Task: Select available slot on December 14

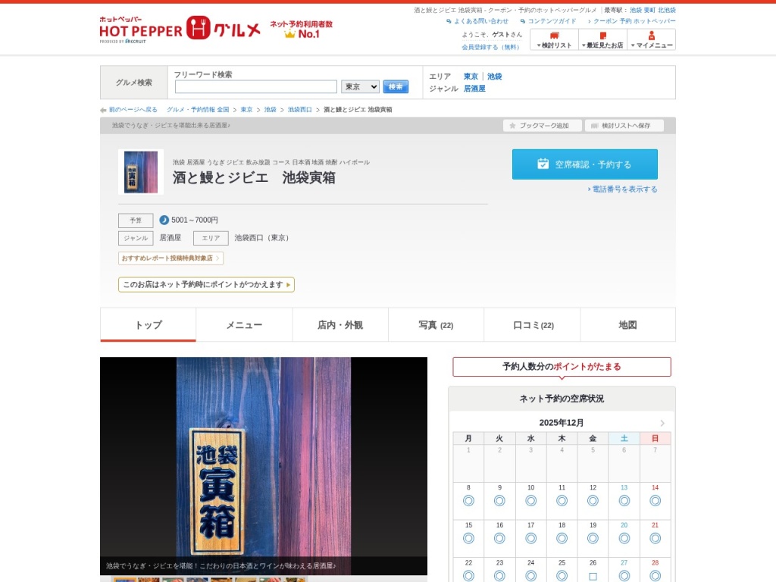Action: pyautogui.click(x=655, y=501)
